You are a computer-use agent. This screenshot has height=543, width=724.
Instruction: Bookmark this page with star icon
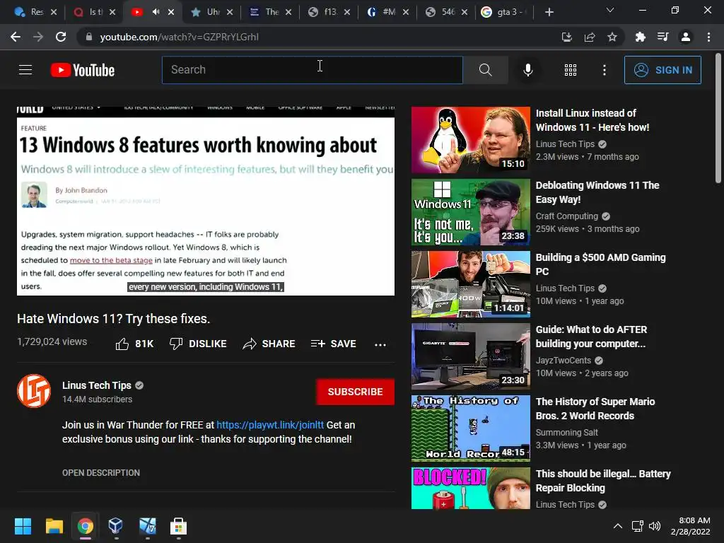point(612,37)
